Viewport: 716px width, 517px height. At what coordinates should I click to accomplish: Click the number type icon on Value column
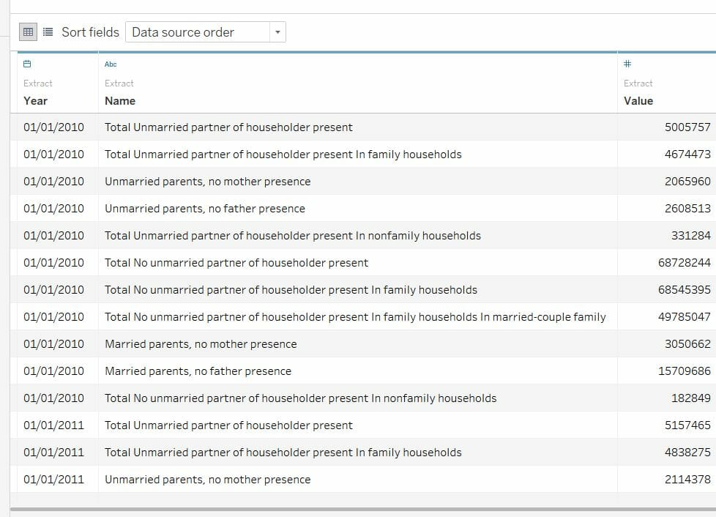(x=627, y=64)
